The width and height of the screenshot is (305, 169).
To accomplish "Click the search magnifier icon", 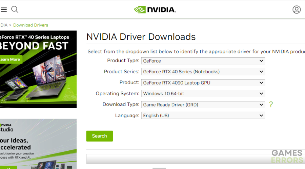I will pos(15,9).
